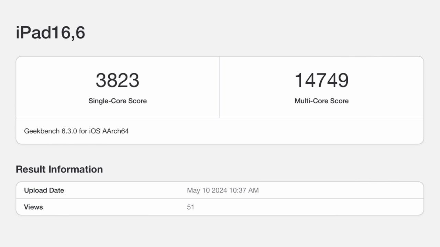Select the Views row

point(220,207)
